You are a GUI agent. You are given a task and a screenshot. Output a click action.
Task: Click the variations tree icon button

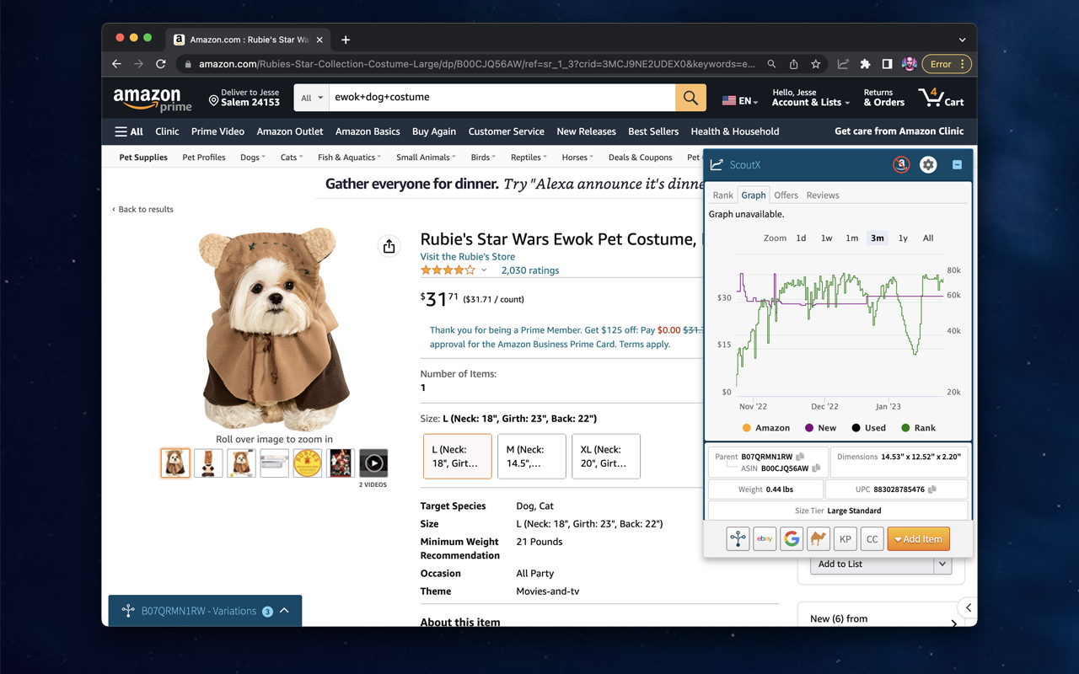click(x=738, y=539)
